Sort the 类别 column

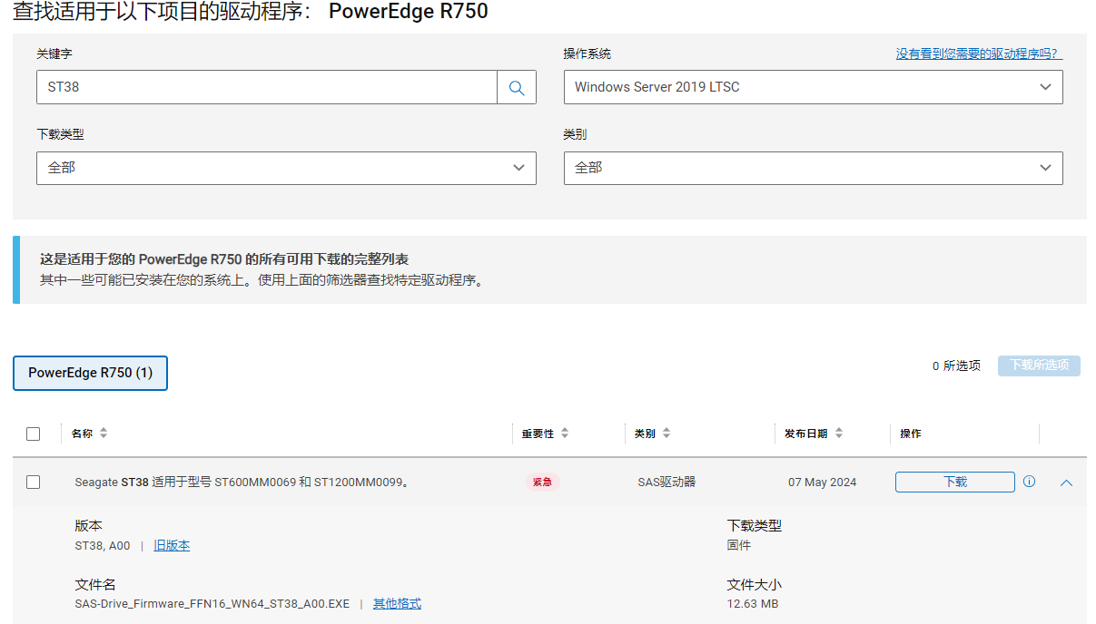(669, 434)
